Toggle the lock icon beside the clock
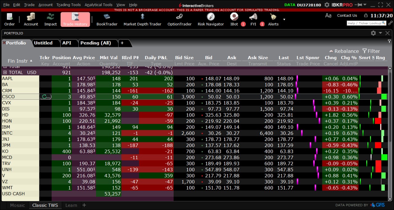Image resolution: width=394 pixels, height=210 pixels. coord(366,15)
